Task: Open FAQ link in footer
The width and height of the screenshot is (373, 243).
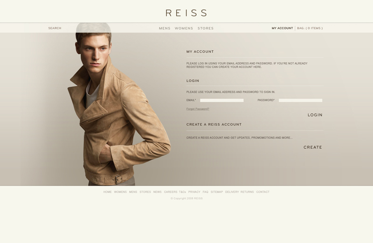Action: click(x=205, y=192)
